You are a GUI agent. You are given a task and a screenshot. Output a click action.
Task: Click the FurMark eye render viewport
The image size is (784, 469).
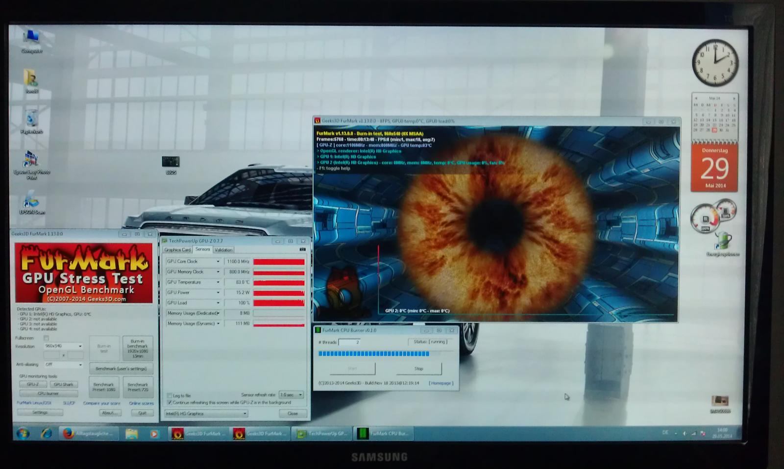pos(496,223)
